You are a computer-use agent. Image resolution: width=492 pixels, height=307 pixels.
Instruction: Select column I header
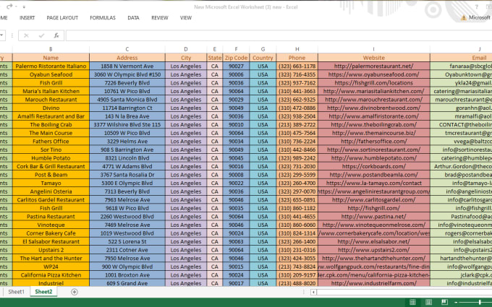[374, 49]
